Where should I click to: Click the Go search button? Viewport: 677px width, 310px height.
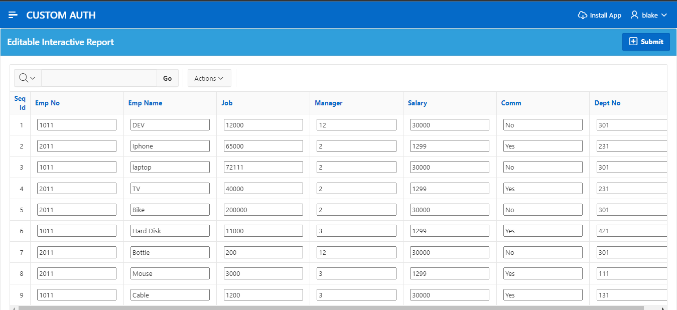[168, 78]
